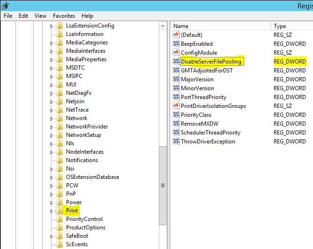Expand the Print key
313x249 pixels.
point(52,211)
